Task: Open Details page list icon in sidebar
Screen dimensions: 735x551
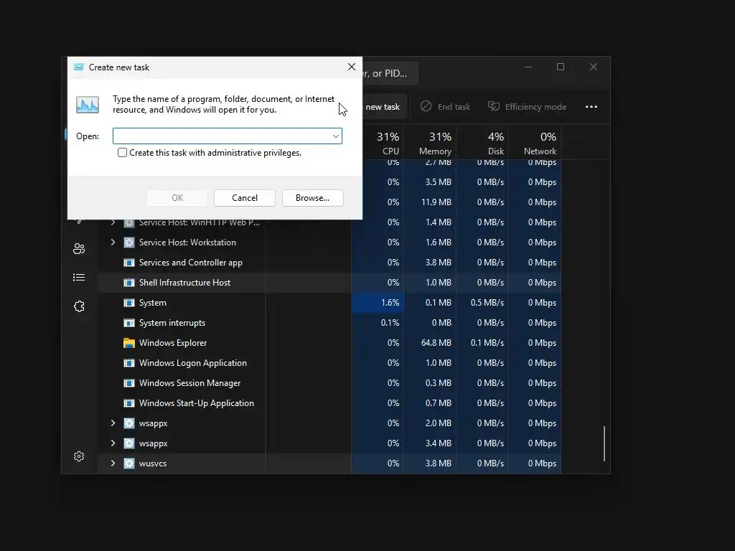Action: pyautogui.click(x=79, y=278)
